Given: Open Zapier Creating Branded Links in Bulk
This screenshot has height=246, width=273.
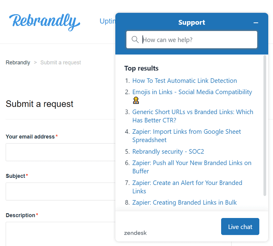Looking at the screenshot, I should click(x=184, y=203).
